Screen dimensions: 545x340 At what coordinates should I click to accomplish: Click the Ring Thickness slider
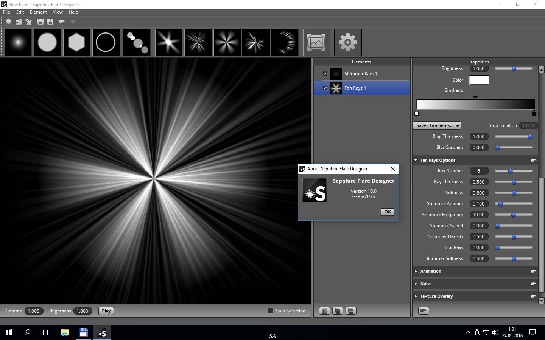pyautogui.click(x=514, y=136)
